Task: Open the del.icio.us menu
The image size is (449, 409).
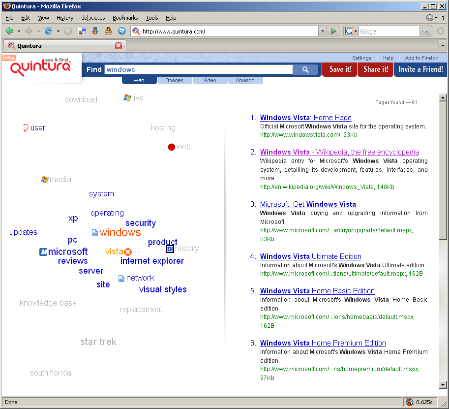Action: [93, 18]
